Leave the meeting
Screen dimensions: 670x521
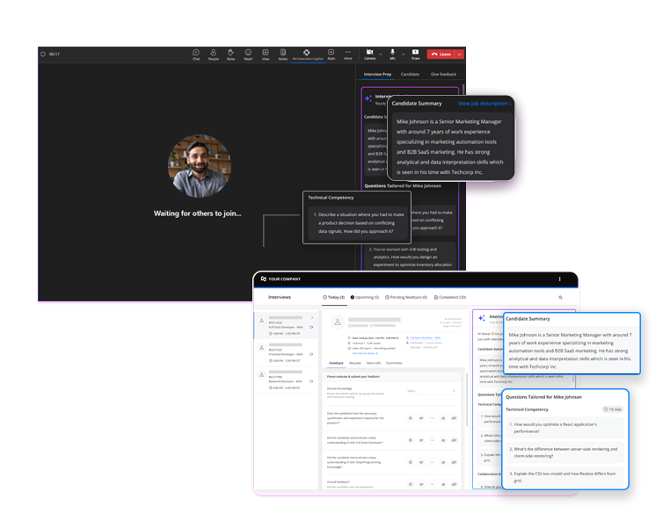pyautogui.click(x=441, y=54)
